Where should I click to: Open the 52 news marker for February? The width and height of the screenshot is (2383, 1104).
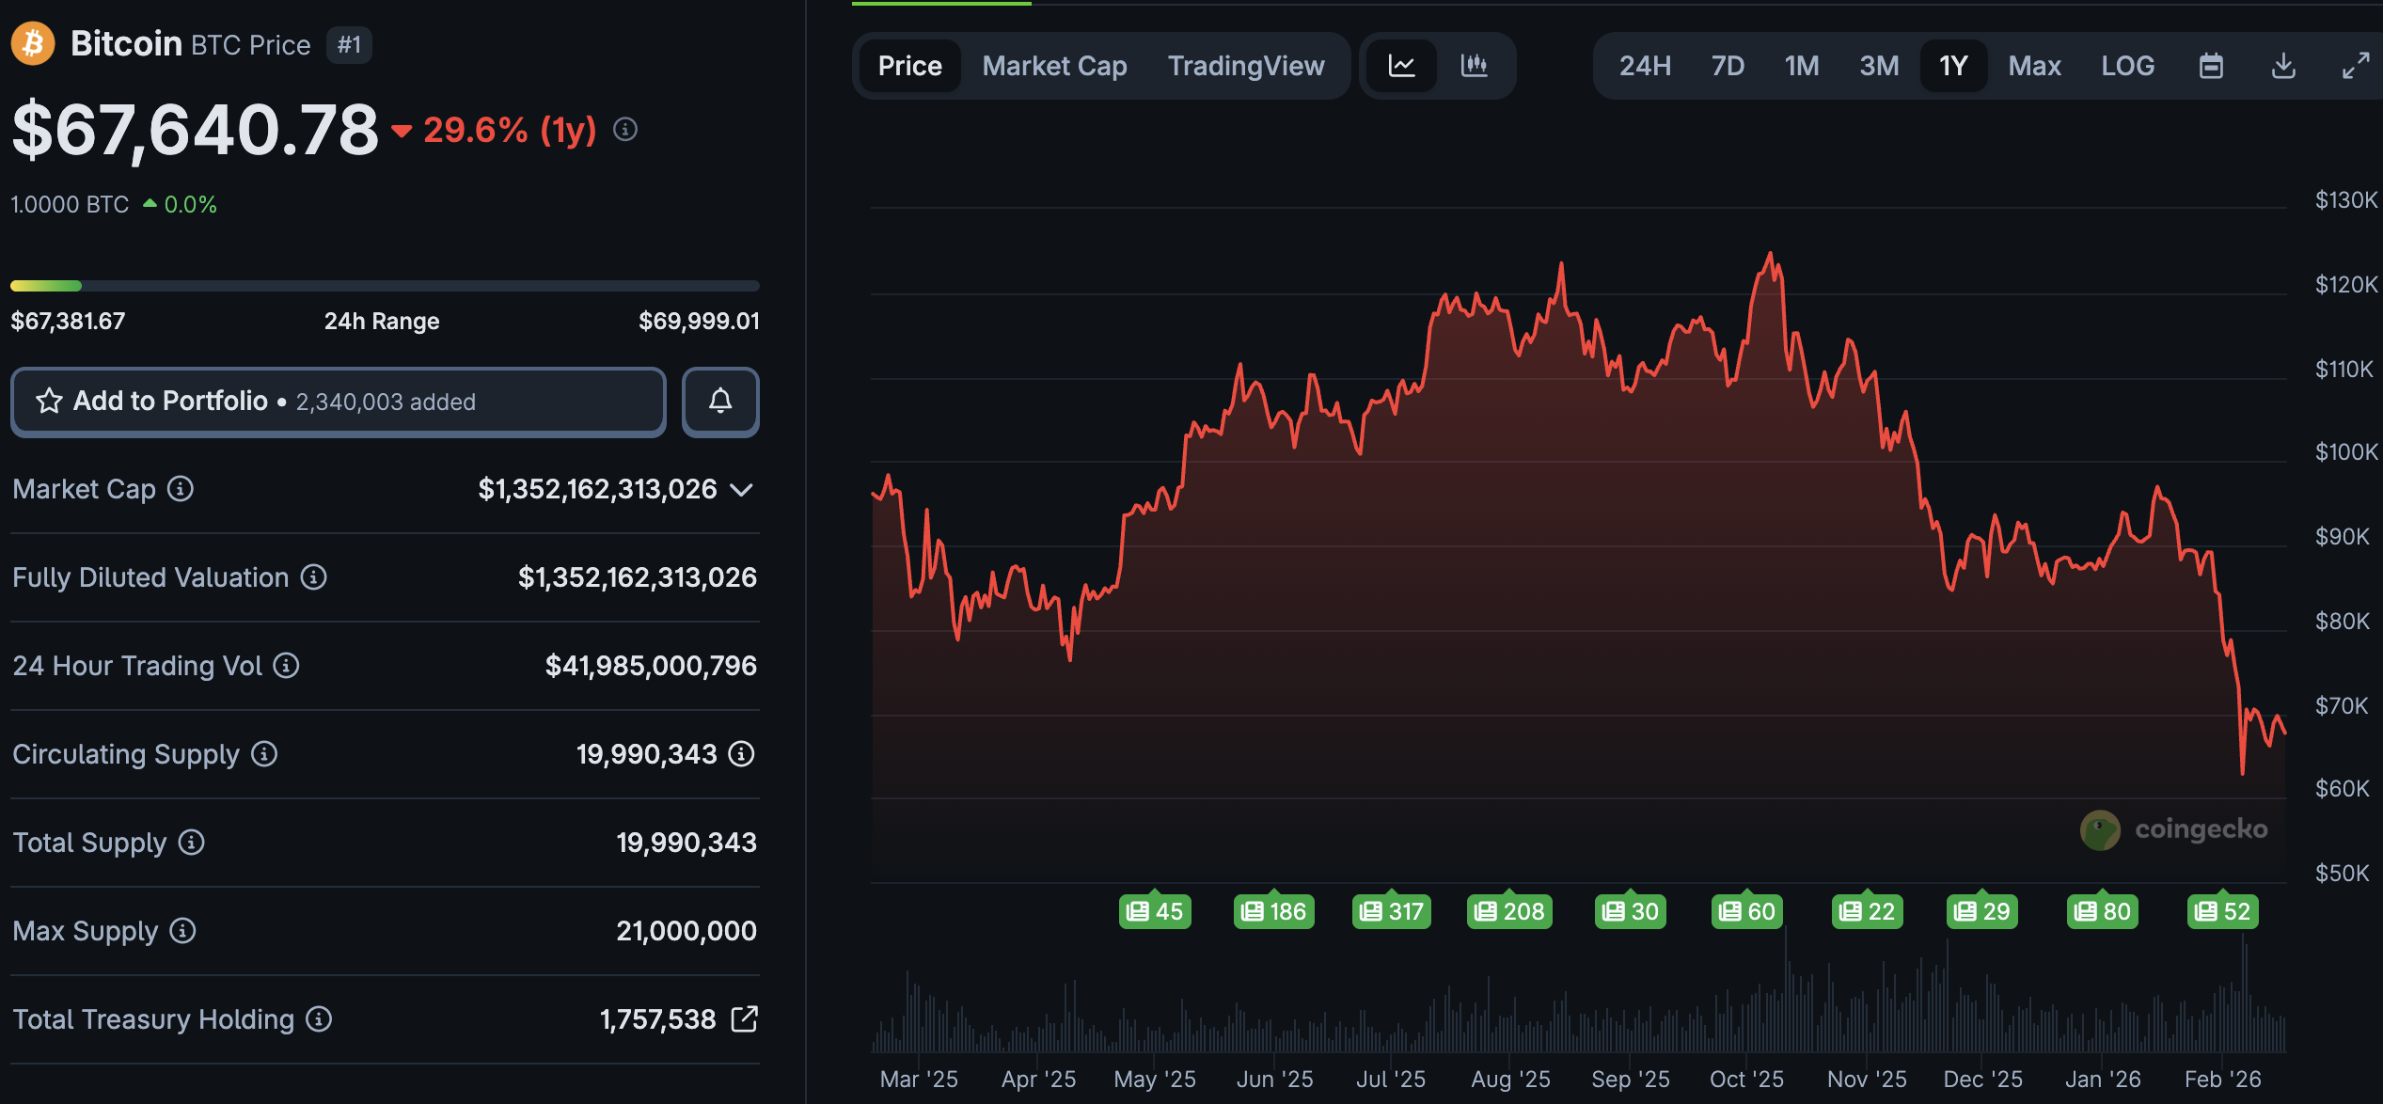point(2223,911)
